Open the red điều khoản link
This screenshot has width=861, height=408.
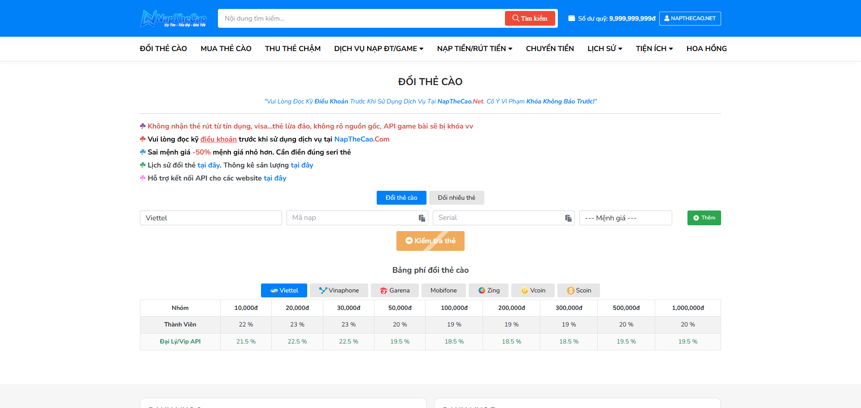(218, 139)
